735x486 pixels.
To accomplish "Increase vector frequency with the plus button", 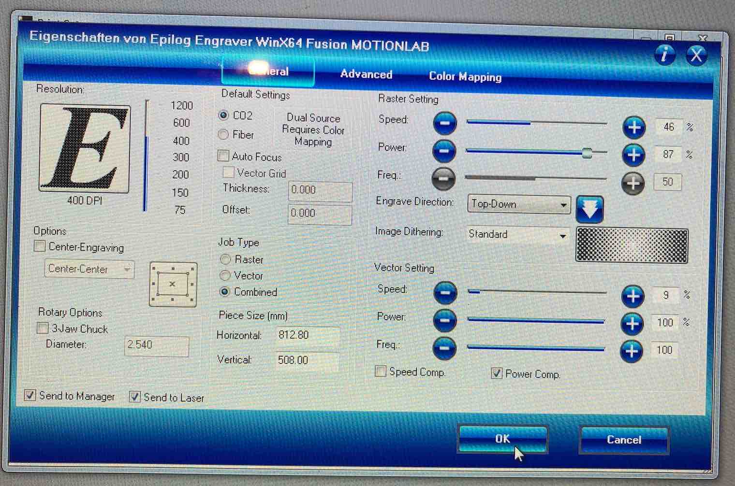I will [x=632, y=351].
